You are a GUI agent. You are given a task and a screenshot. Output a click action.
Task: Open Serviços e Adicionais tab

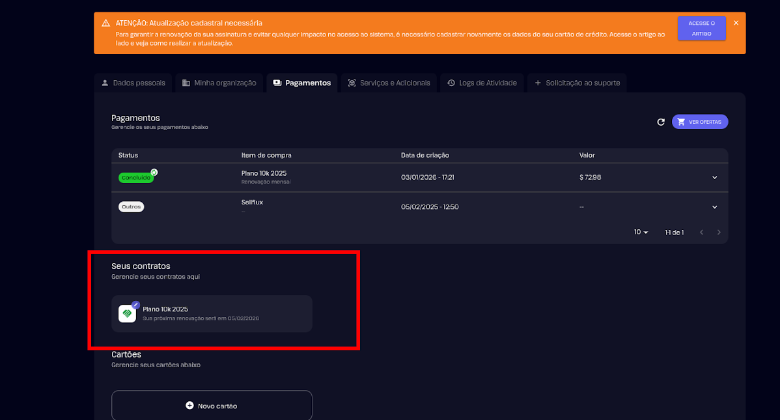coord(389,83)
